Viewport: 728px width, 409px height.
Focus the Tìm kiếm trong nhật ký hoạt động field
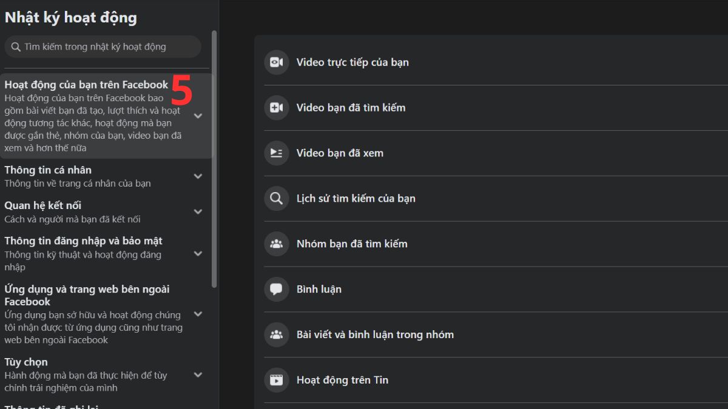pyautogui.click(x=103, y=47)
